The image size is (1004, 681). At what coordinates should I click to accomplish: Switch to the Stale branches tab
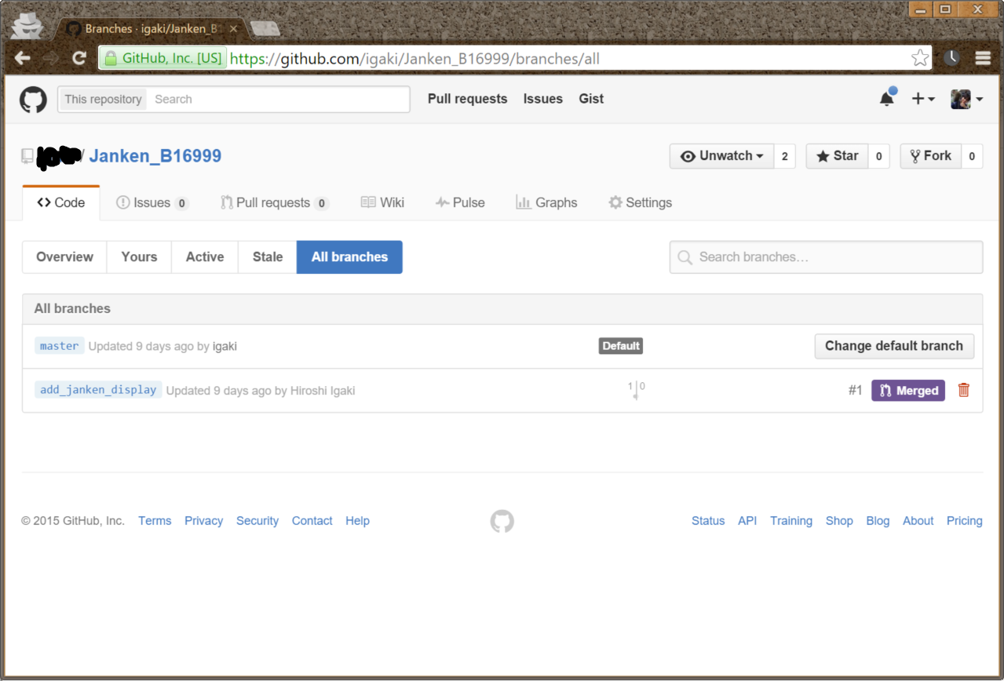pyautogui.click(x=267, y=257)
